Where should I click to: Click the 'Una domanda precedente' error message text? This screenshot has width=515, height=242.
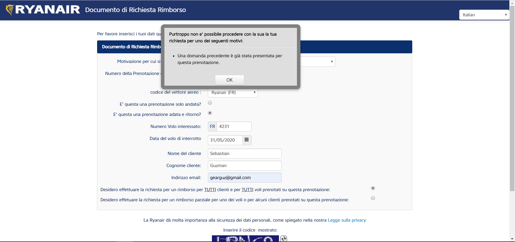pos(230,59)
